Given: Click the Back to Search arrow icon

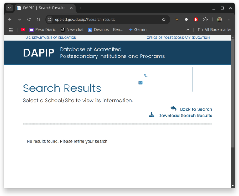Looking at the screenshot, I should (174, 108).
